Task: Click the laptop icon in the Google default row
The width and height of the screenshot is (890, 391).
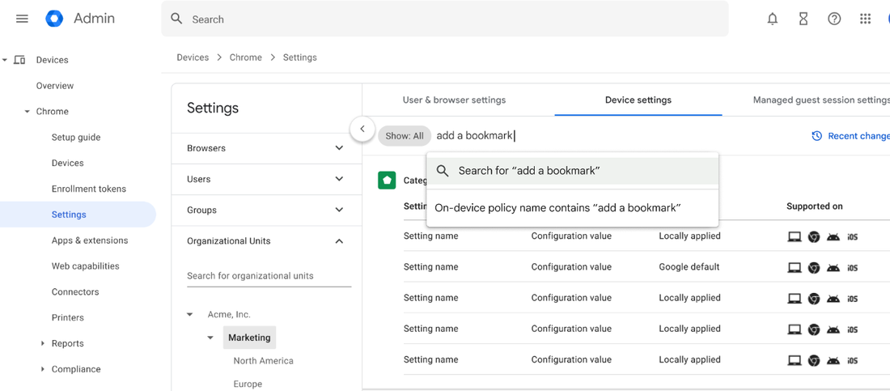Action: pos(794,267)
